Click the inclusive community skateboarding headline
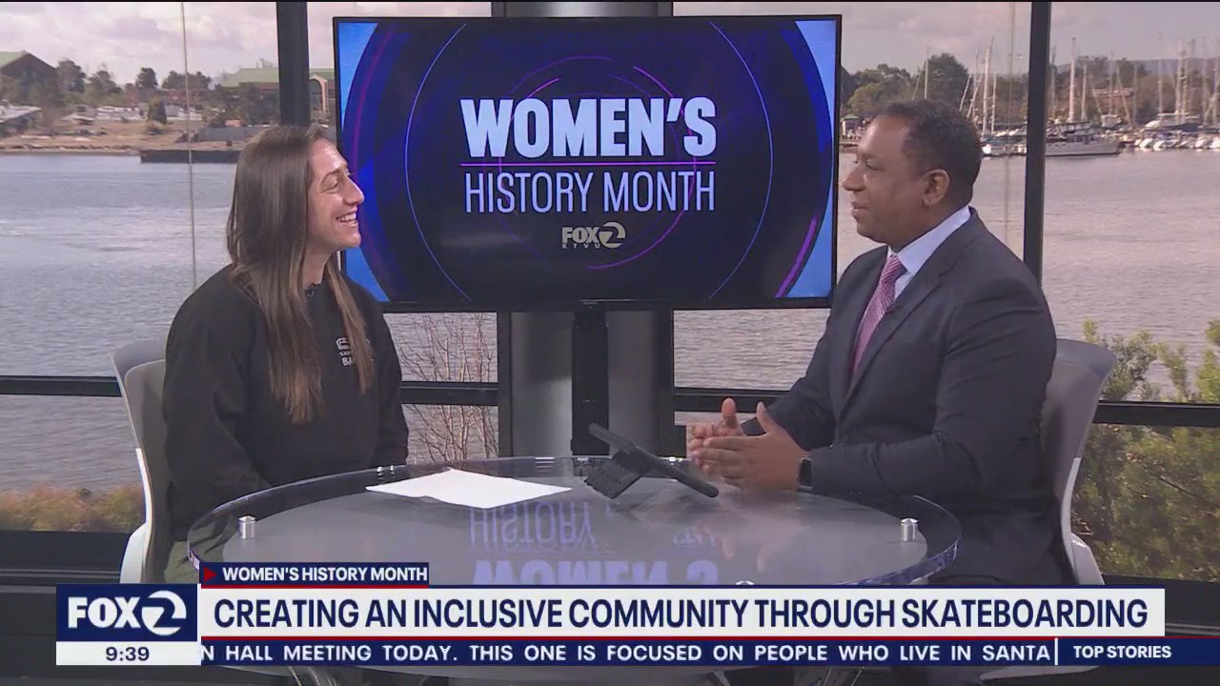 (x=680, y=614)
